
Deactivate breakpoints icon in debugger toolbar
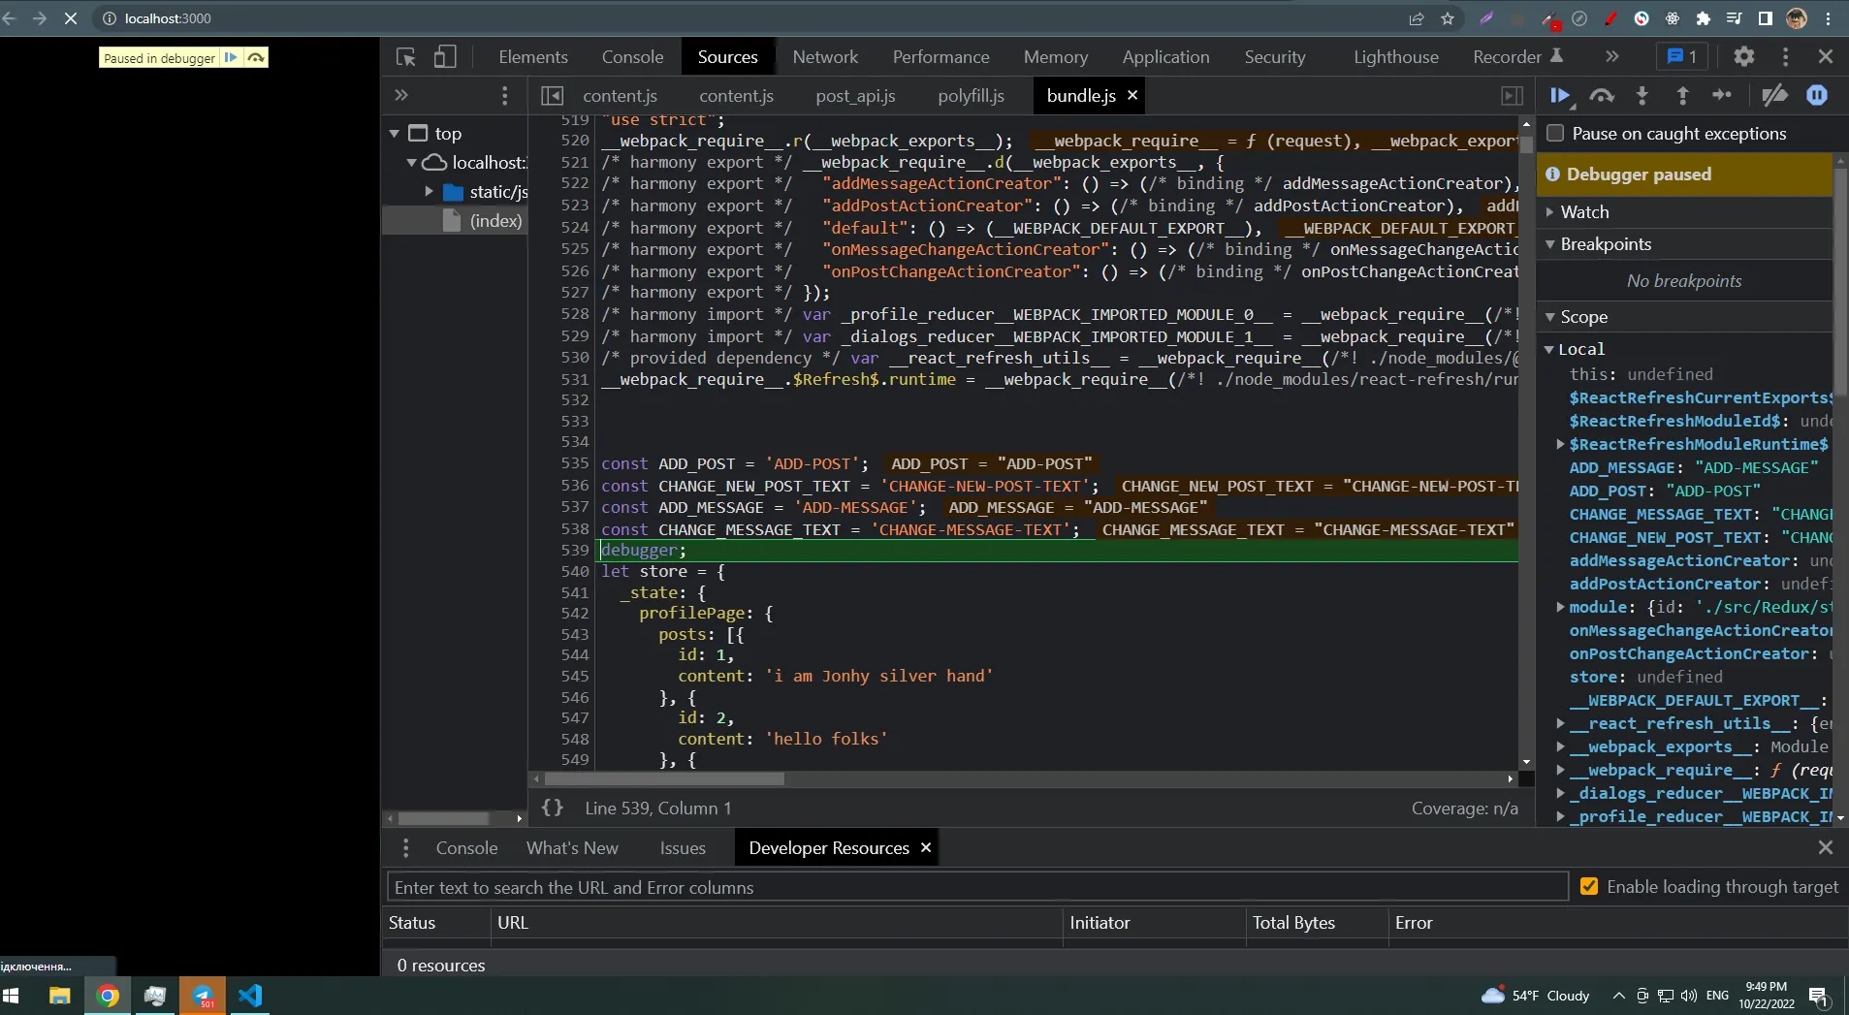click(x=1774, y=95)
